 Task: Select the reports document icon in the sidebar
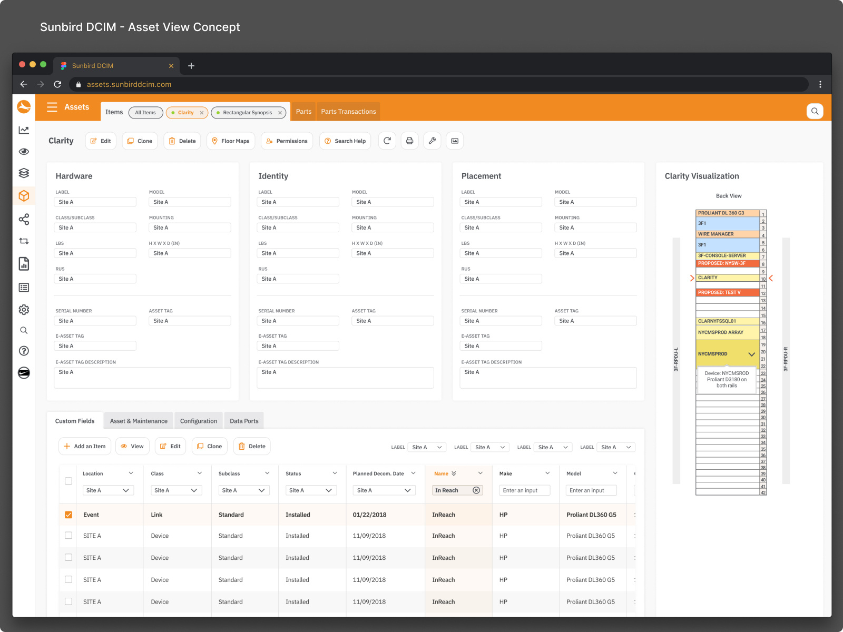[24, 264]
